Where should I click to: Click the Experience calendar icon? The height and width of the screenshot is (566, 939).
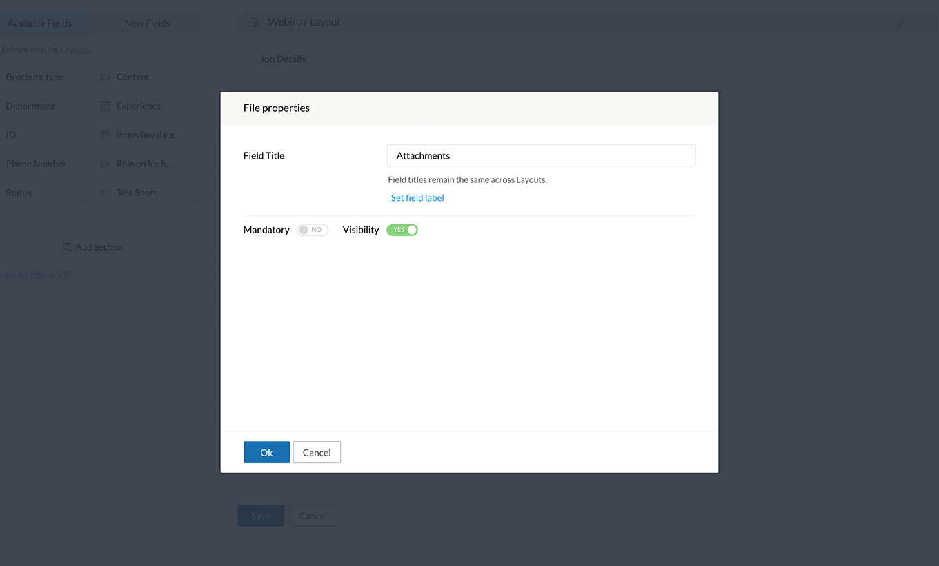106,106
